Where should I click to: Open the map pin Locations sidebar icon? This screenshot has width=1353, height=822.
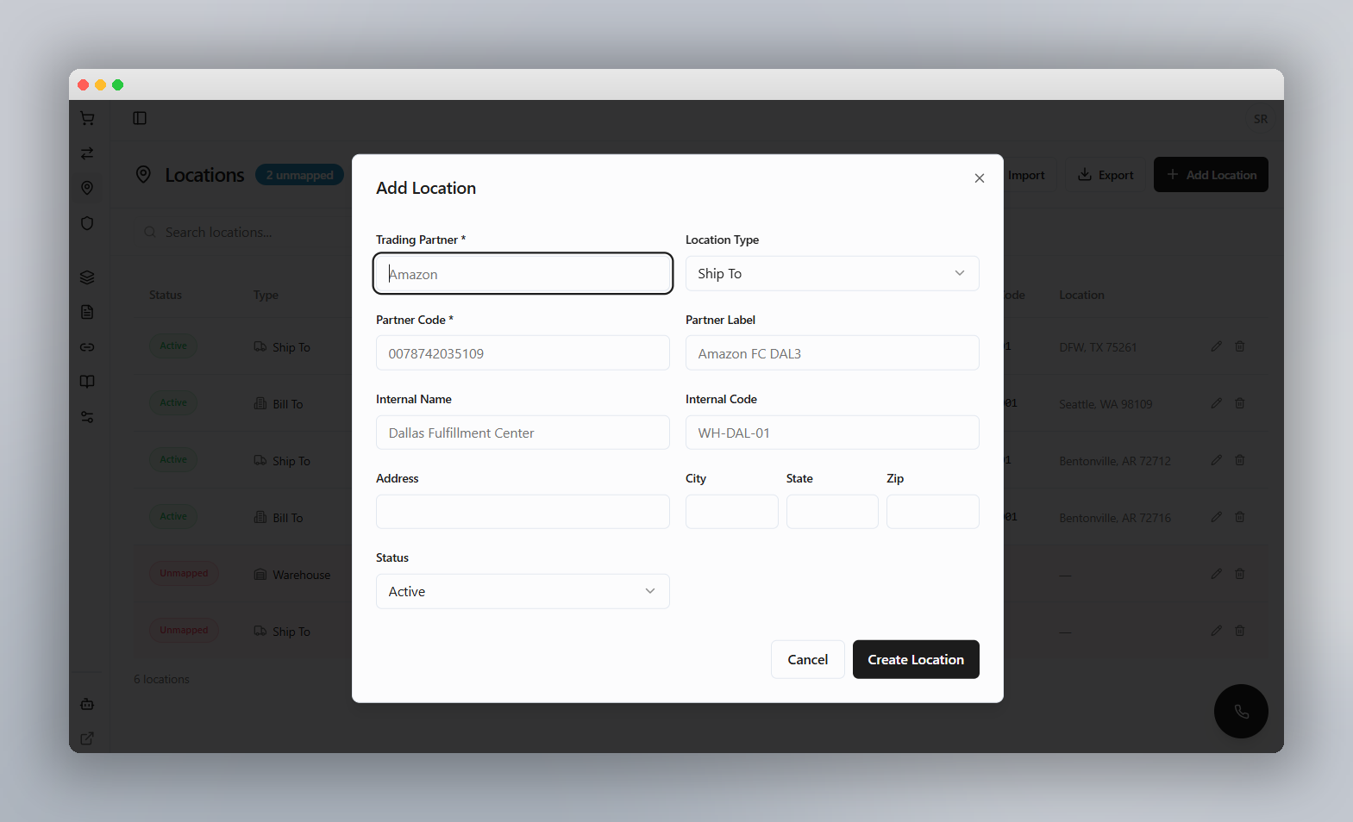coord(87,188)
